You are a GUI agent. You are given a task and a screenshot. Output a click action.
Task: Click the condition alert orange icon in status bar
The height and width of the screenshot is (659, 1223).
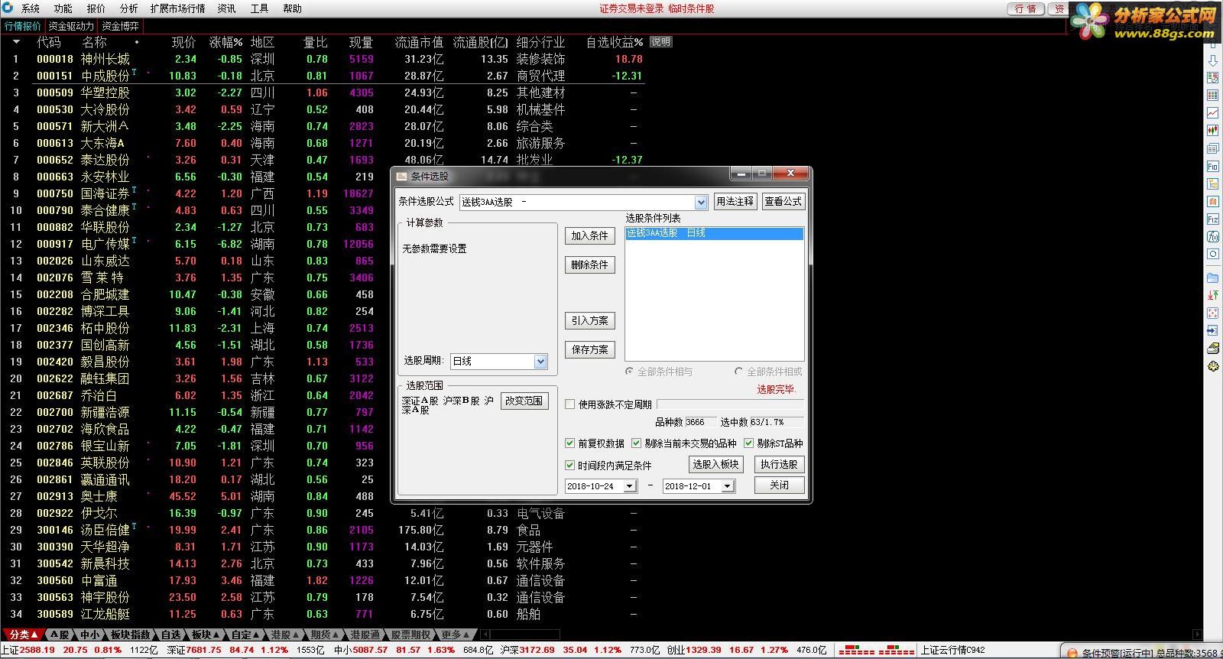(x=1072, y=653)
